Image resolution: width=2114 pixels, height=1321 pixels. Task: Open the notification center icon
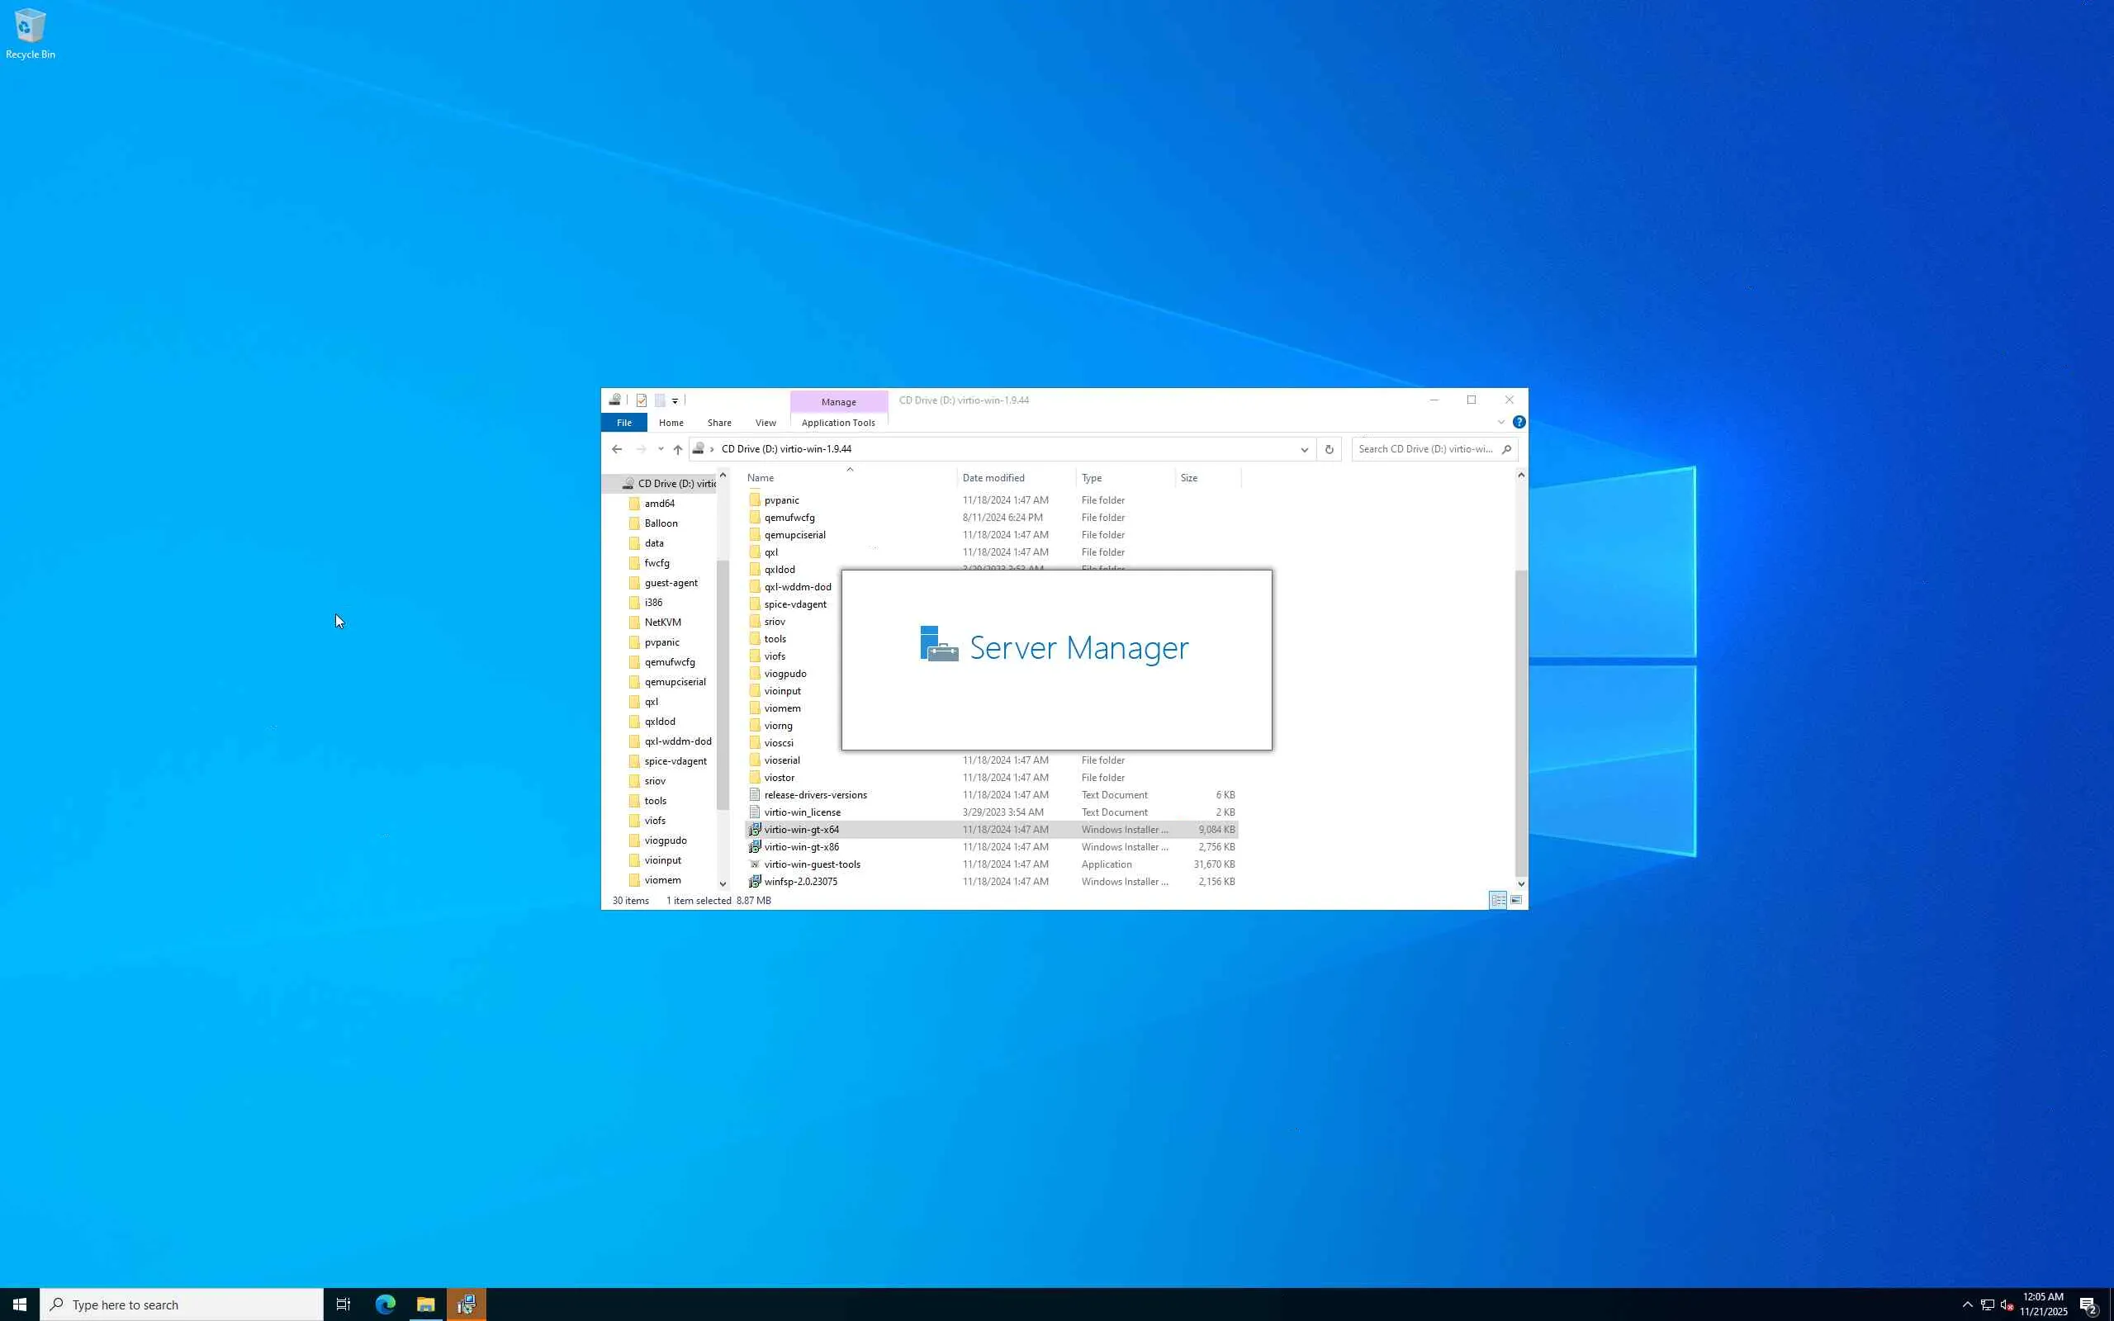click(2088, 1304)
